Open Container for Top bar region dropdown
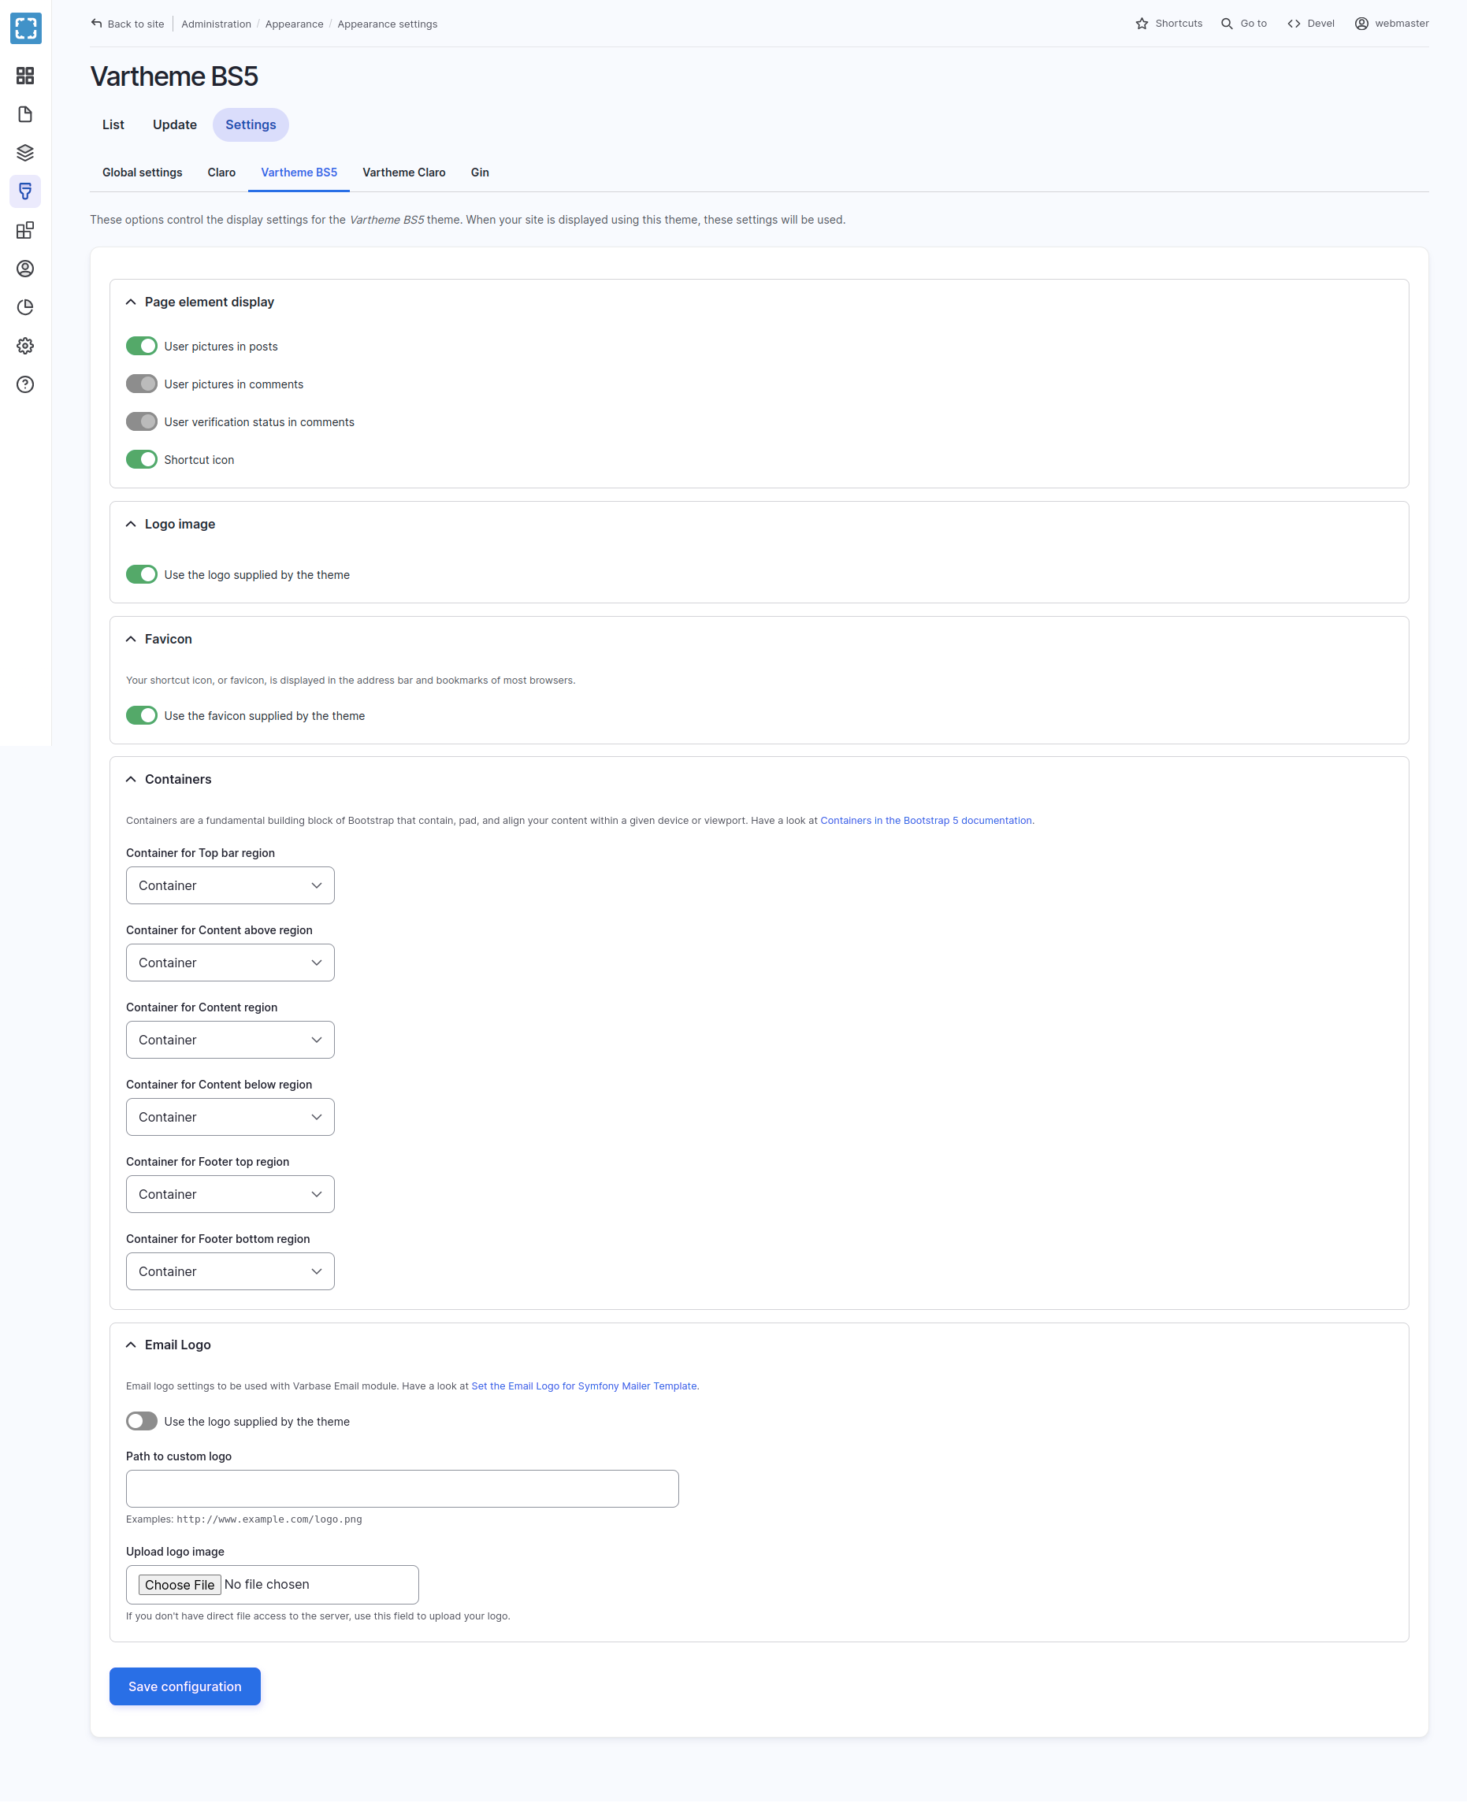 [x=230, y=885]
